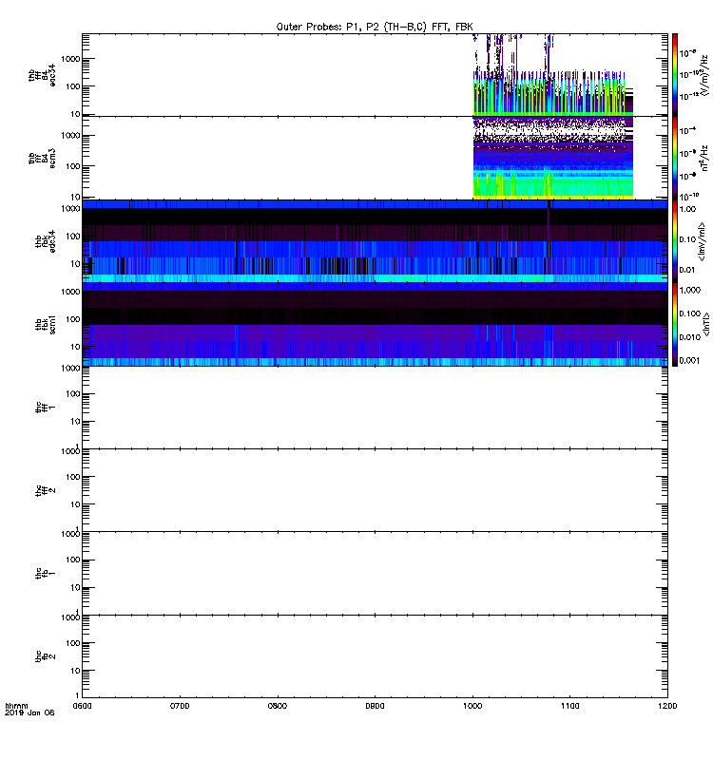Viewport: 713px width, 760px height.
Task: Click the empty thc fff 1 plot panel
Action: (x=375, y=408)
